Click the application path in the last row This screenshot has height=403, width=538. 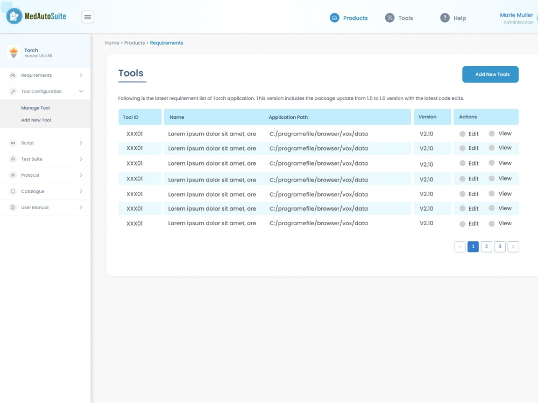coord(318,223)
